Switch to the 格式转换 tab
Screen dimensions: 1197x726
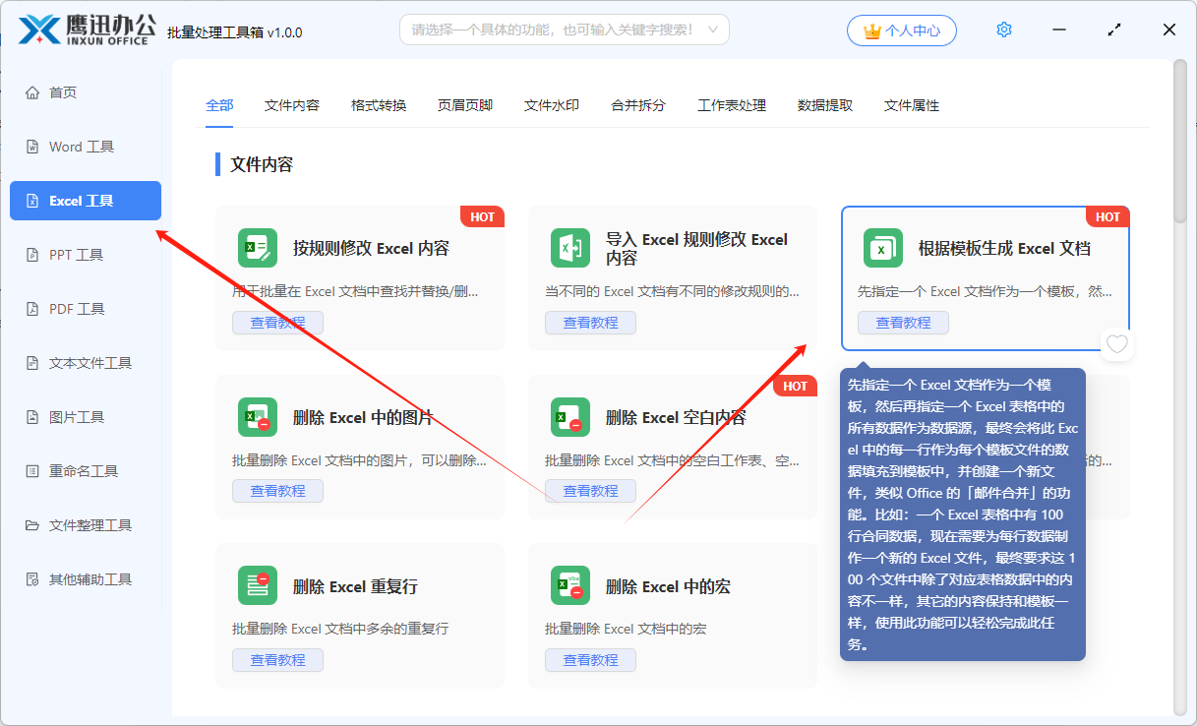coord(379,105)
